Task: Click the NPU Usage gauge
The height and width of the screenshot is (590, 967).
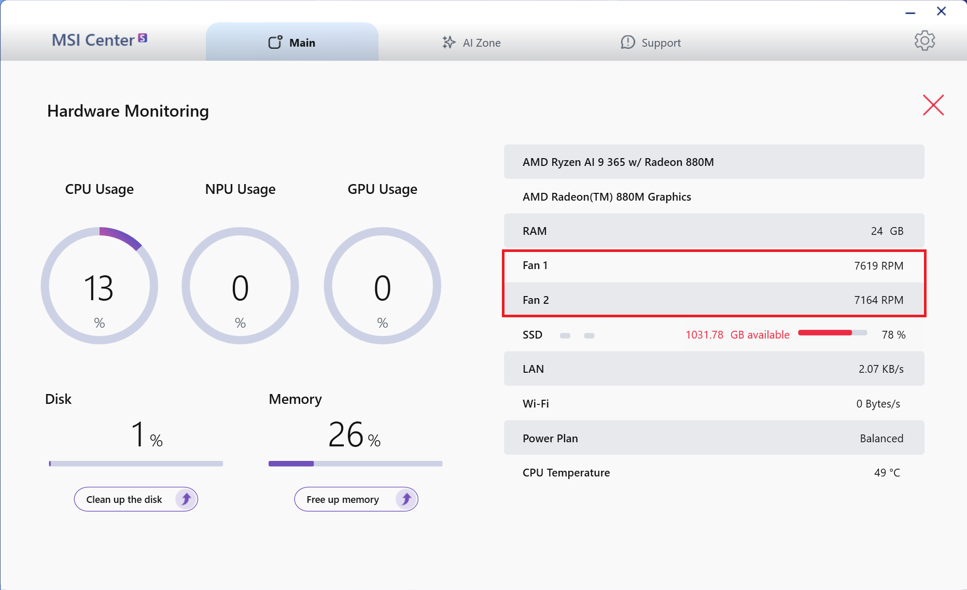Action: [240, 286]
